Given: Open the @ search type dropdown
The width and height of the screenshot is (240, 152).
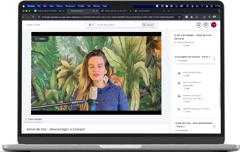Looking at the screenshot, I should point(91,25).
